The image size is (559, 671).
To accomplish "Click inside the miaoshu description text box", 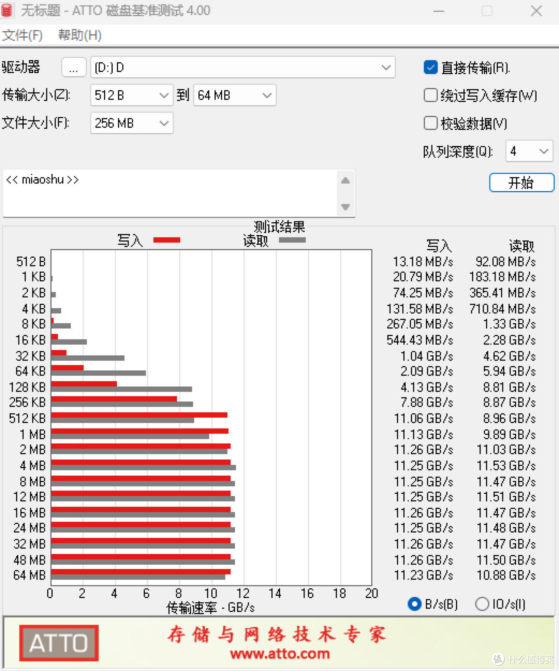I will pos(170,193).
